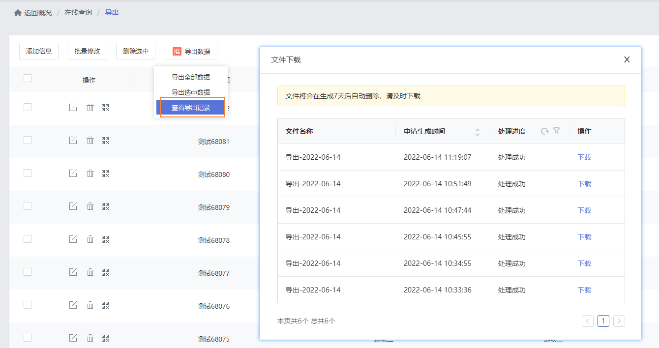Edit the 测试68079 row
Image resolution: width=659 pixels, height=348 pixels.
click(x=73, y=206)
